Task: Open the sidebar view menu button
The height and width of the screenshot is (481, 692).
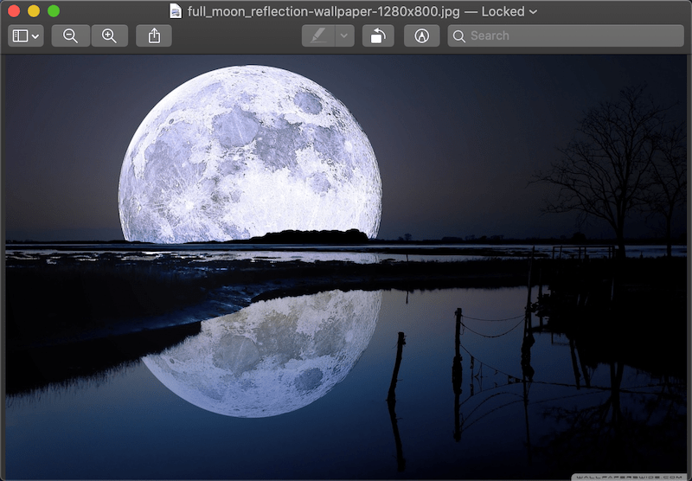Action: (x=25, y=35)
